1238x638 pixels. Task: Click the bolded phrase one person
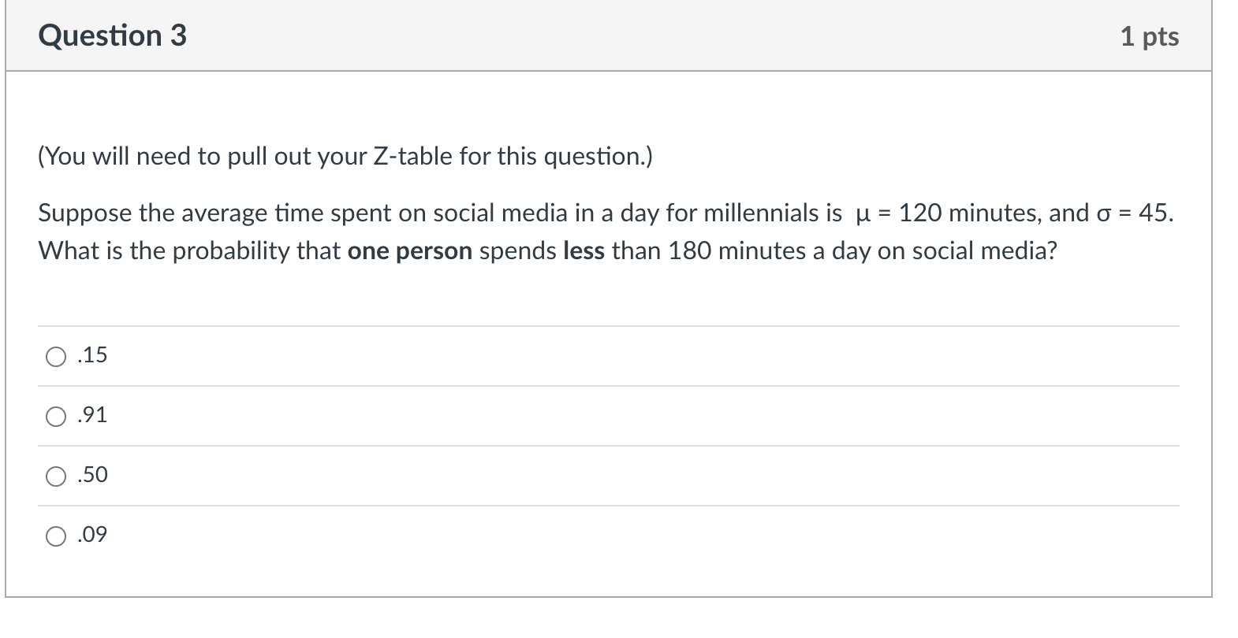click(409, 250)
